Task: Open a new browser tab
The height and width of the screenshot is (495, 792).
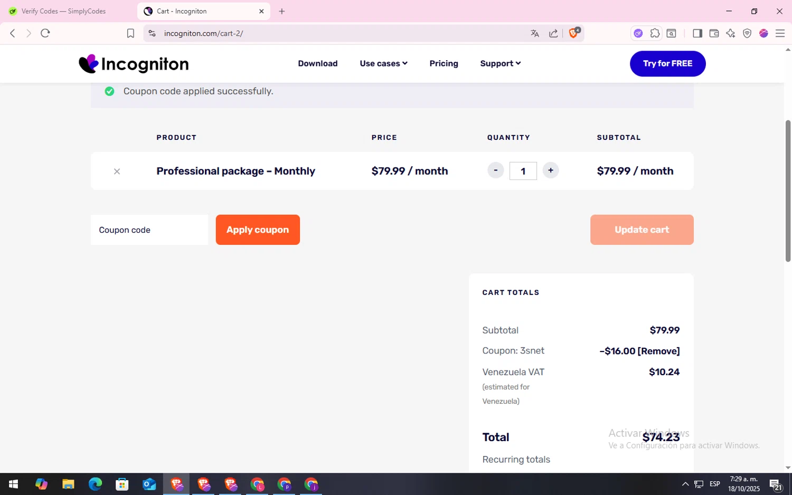Action: 282,11
